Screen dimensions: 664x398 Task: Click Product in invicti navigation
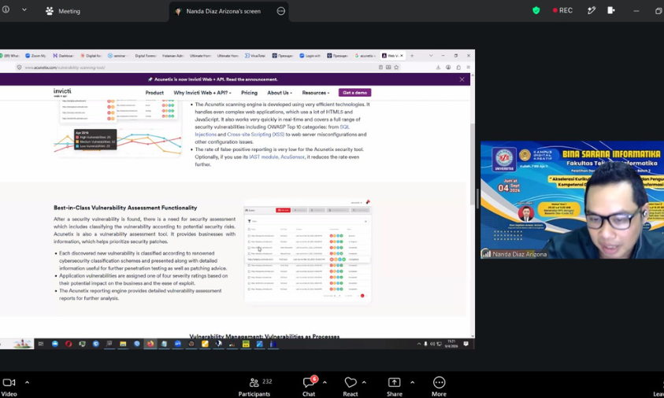pyautogui.click(x=154, y=93)
